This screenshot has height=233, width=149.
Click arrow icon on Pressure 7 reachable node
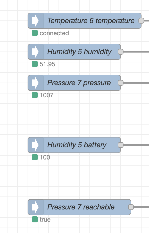coord(35,207)
